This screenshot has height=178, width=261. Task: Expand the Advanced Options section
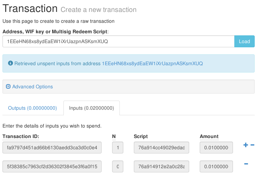[x=32, y=87]
